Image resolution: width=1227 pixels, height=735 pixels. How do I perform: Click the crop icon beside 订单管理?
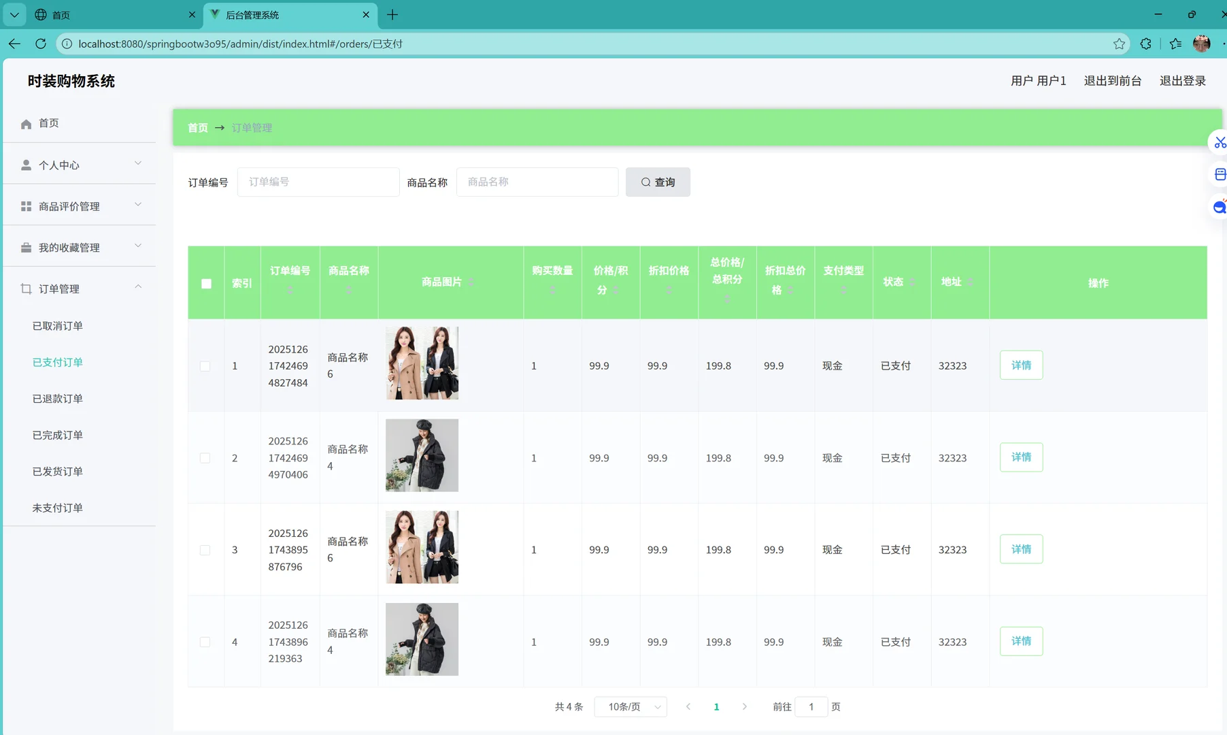click(x=27, y=289)
